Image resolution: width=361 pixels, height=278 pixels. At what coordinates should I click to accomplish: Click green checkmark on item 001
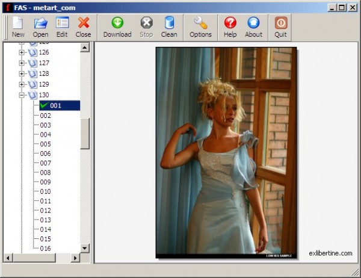44,105
